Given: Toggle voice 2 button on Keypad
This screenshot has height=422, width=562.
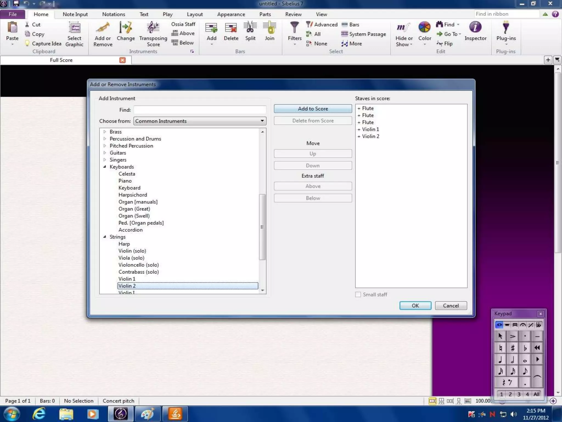Looking at the screenshot, I should 510,394.
